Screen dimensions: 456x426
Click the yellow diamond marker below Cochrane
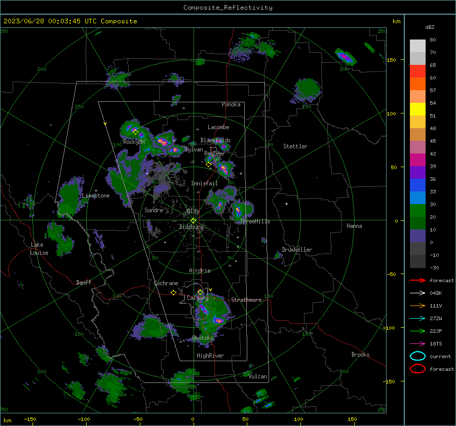(174, 293)
